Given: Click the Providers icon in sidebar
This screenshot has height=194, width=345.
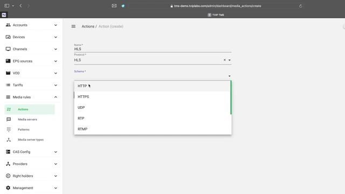Looking at the screenshot, I should (x=8, y=164).
